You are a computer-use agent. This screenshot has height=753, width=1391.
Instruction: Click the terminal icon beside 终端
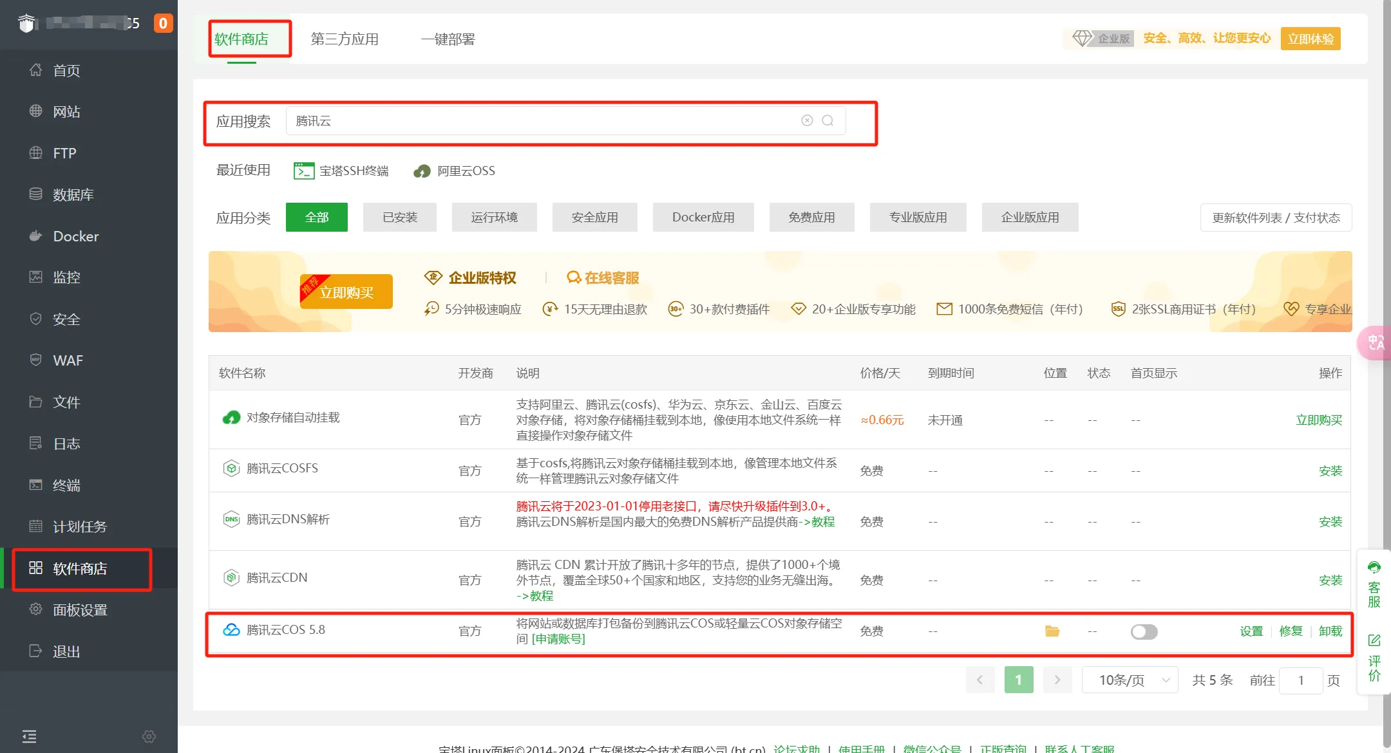click(36, 485)
